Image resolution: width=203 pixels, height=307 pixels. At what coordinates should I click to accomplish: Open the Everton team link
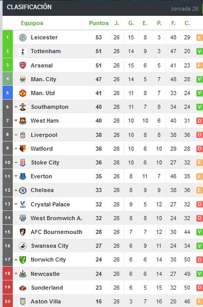42,176
